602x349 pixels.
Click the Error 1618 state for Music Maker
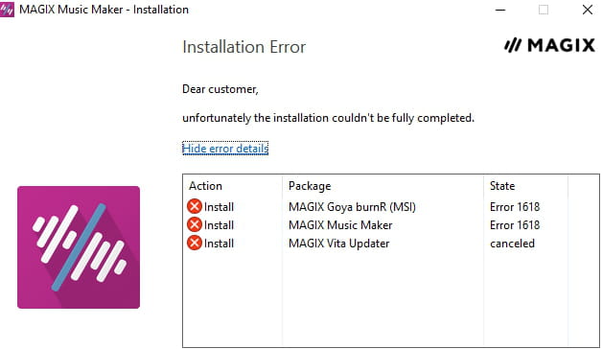pos(515,225)
